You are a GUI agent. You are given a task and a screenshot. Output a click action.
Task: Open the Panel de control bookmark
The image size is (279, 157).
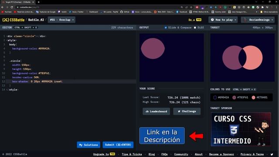point(24,12)
